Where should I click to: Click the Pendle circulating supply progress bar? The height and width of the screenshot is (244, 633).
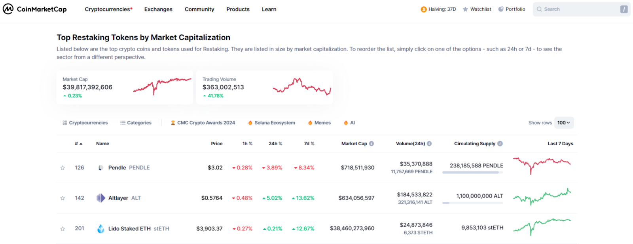[x=473, y=173]
